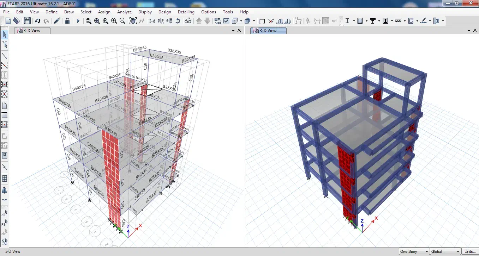
Task: Switch to the 3-d view toolbar button
Action: [x=152, y=21]
